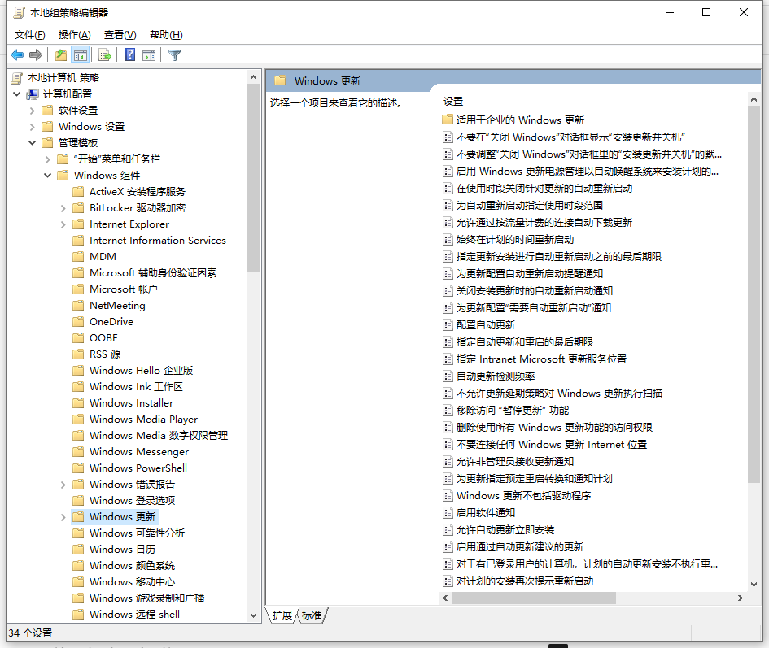
Task: Click the Filter funnel toolbar icon
Action: tap(175, 55)
